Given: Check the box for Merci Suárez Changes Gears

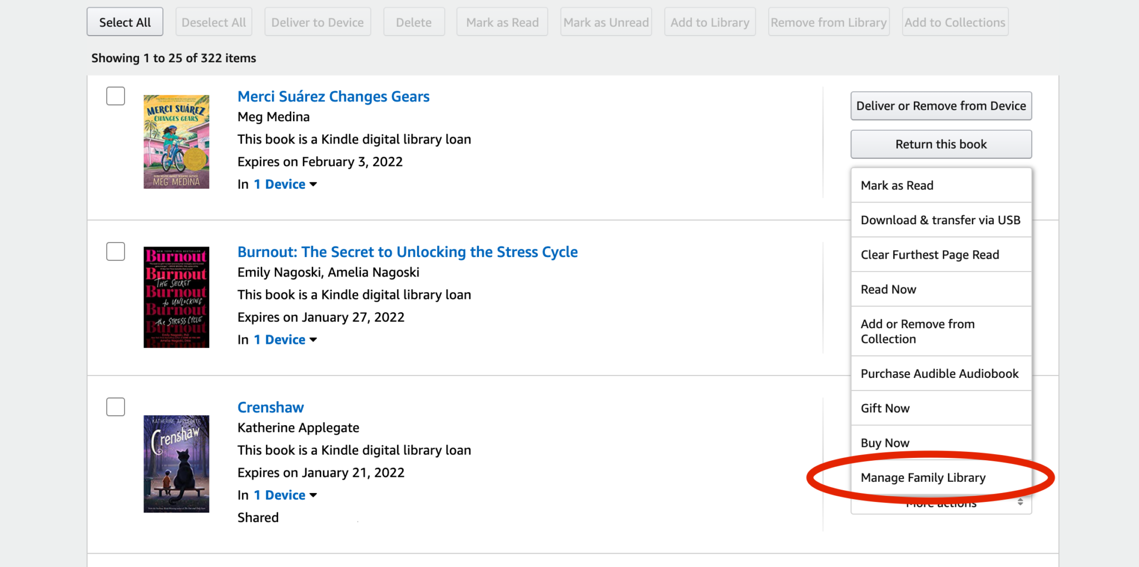Looking at the screenshot, I should click(x=116, y=96).
